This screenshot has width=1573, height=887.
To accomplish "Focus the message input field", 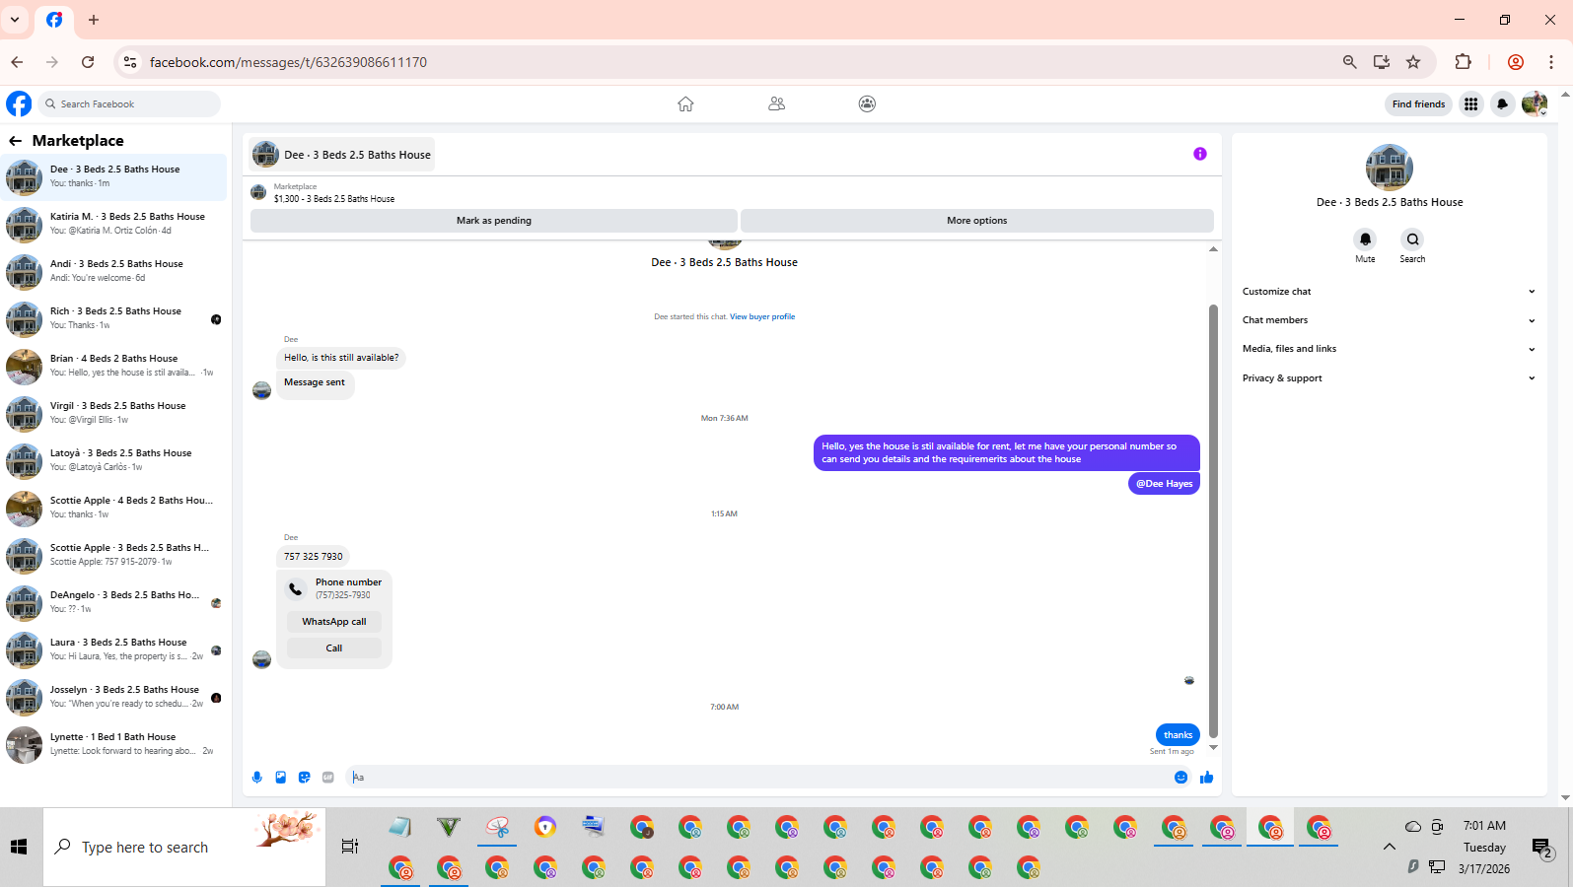I will click(759, 778).
